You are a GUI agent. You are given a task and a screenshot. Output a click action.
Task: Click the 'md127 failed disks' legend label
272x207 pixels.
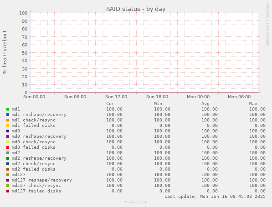36,191
